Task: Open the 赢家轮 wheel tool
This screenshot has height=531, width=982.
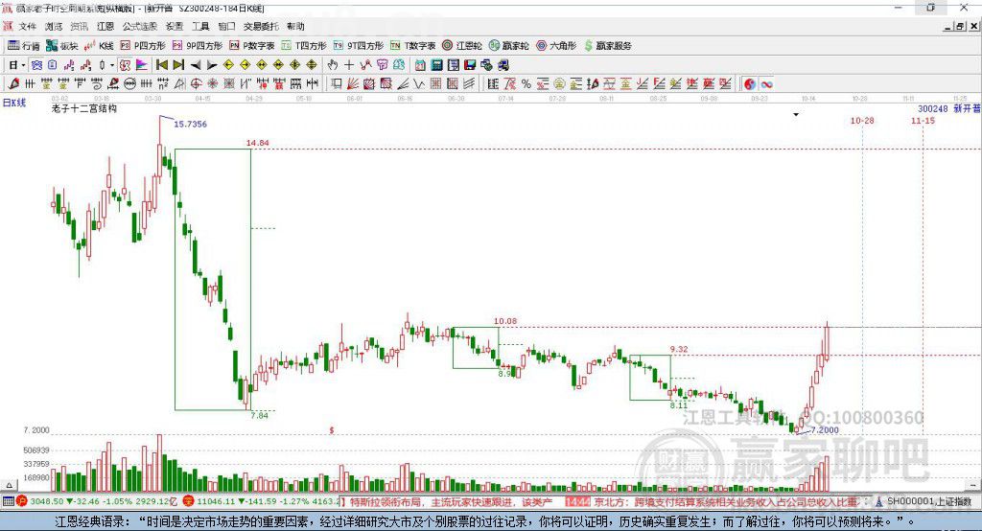Action: pos(509,46)
